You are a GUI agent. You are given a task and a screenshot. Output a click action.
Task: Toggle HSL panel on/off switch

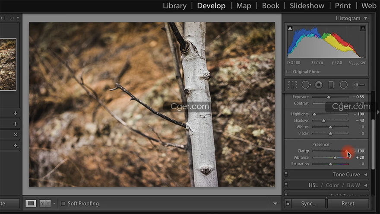pyautogui.click(x=286, y=185)
